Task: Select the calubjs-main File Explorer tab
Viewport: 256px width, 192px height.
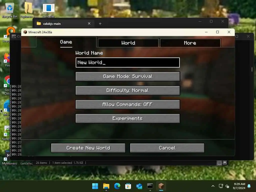Action: [64, 24]
